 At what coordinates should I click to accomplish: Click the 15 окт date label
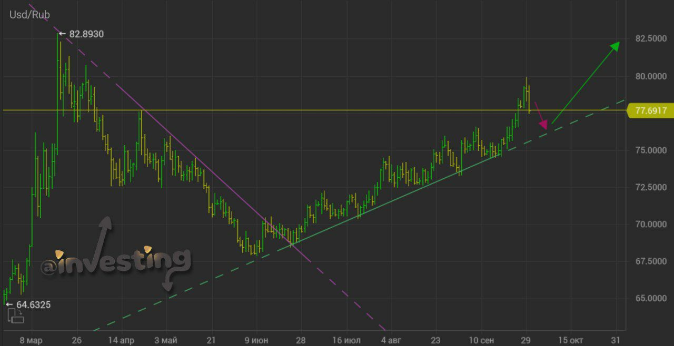click(x=572, y=340)
